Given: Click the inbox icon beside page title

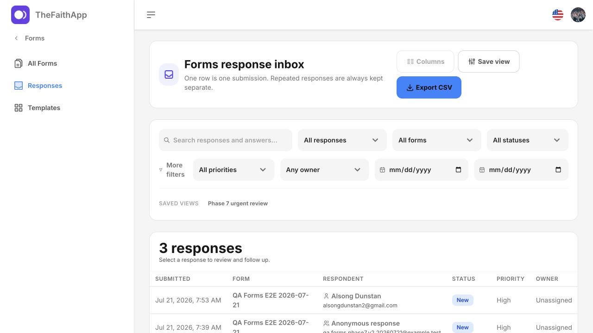Looking at the screenshot, I should 169,74.
